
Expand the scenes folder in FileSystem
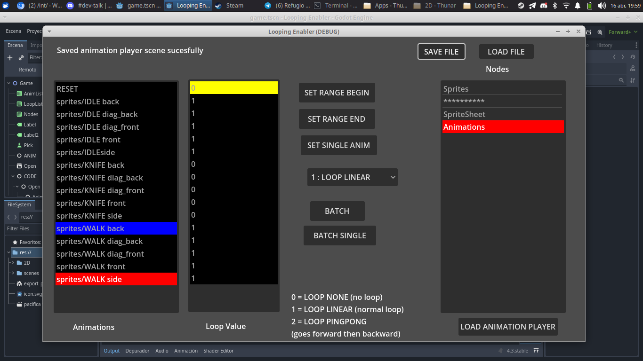tap(13, 273)
